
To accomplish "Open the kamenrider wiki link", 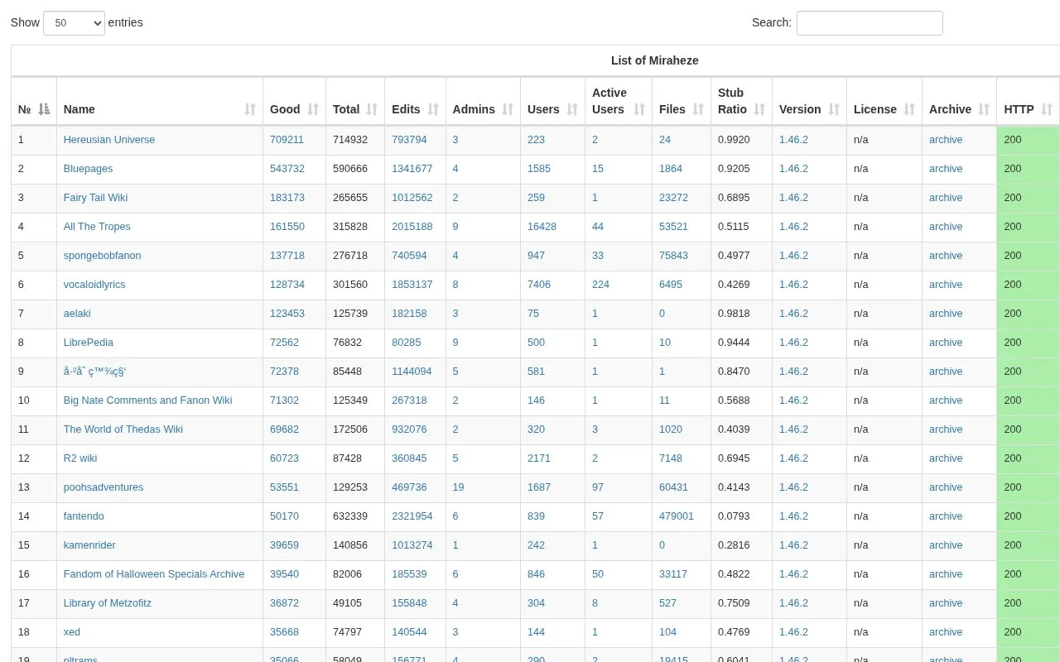I will (89, 545).
